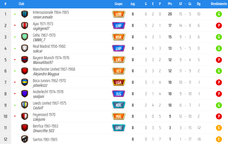The height and width of the screenshot is (144, 228).
Task: Click the Internazionale 1964-1965 shield crest
Action: point(25,14)
